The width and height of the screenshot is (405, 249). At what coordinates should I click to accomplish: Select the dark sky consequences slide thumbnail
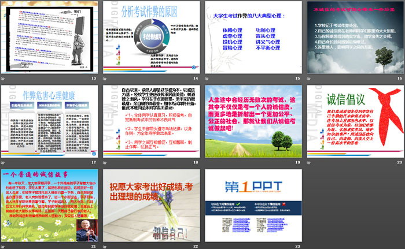coord(355,37)
